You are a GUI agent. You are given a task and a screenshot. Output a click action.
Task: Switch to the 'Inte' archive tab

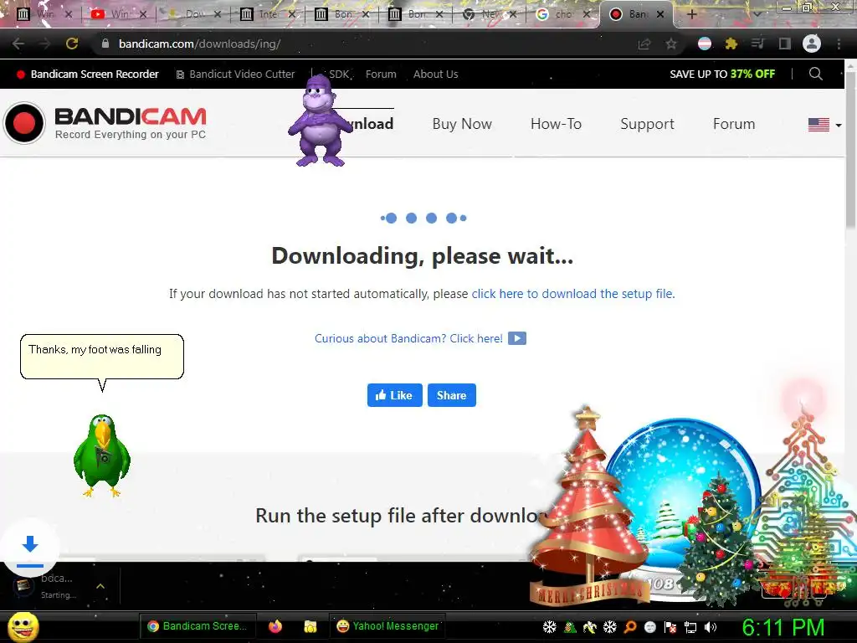tap(268, 14)
